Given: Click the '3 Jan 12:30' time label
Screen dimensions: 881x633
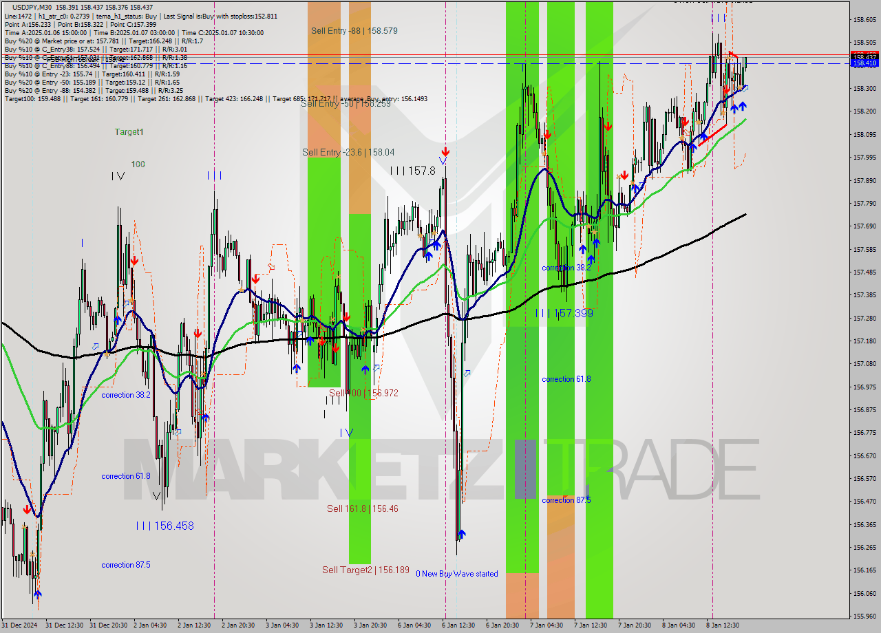Looking at the screenshot, I should click(x=326, y=625).
